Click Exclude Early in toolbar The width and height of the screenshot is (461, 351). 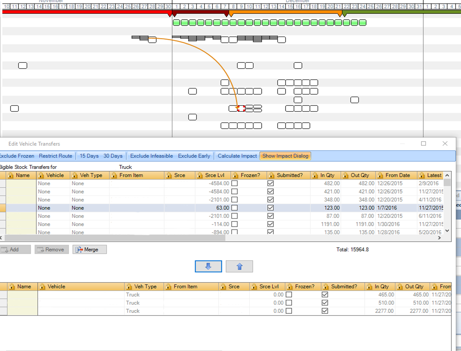coord(194,156)
